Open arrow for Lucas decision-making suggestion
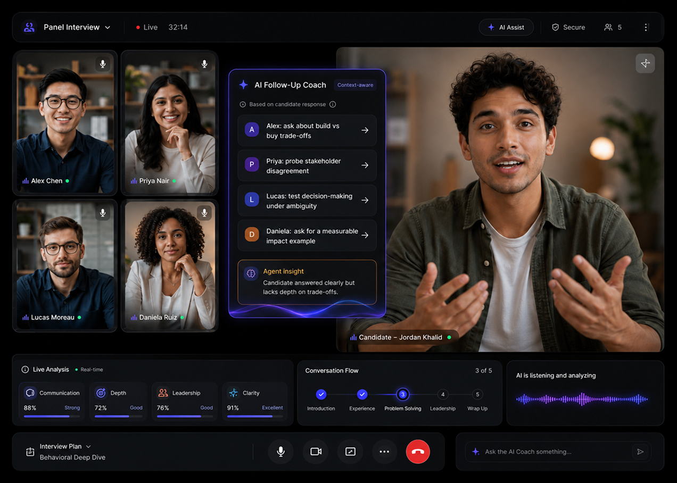Image resolution: width=677 pixels, height=483 pixels. (365, 201)
